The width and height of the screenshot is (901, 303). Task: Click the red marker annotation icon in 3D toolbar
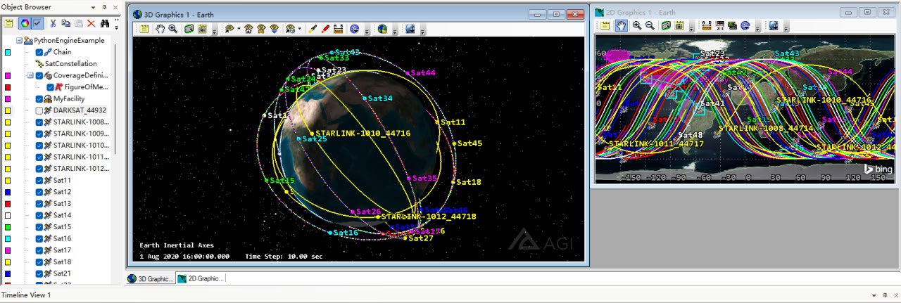click(x=325, y=29)
